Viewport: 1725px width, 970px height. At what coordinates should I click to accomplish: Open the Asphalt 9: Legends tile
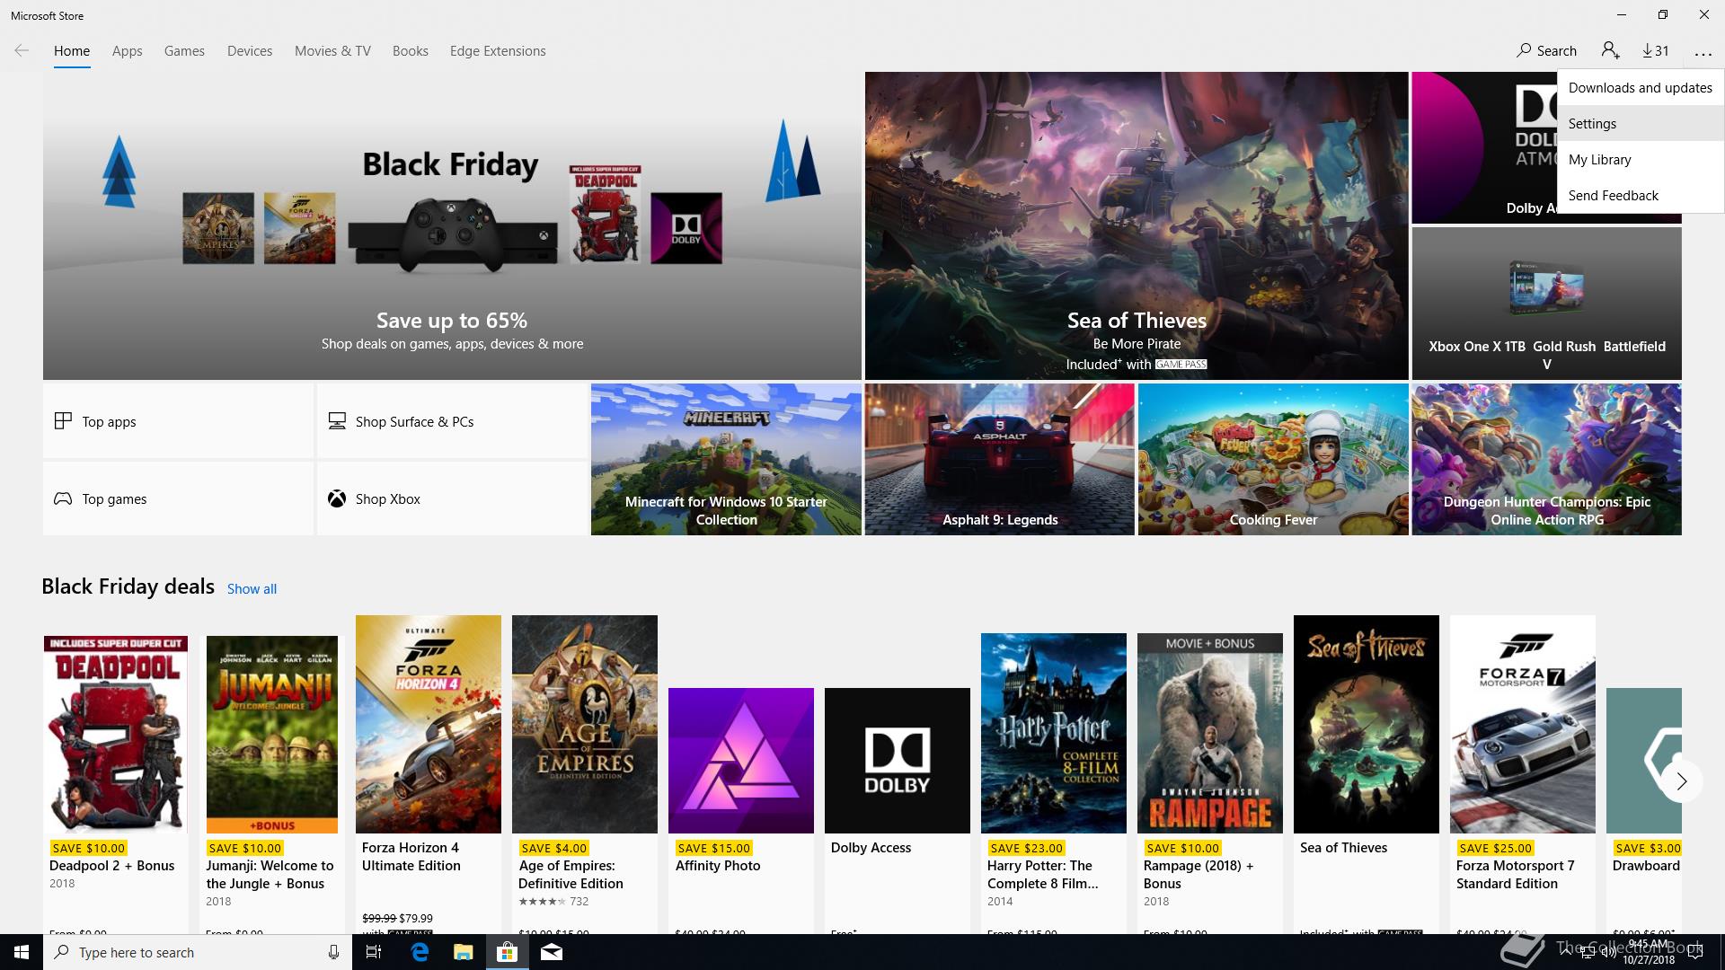click(x=999, y=459)
